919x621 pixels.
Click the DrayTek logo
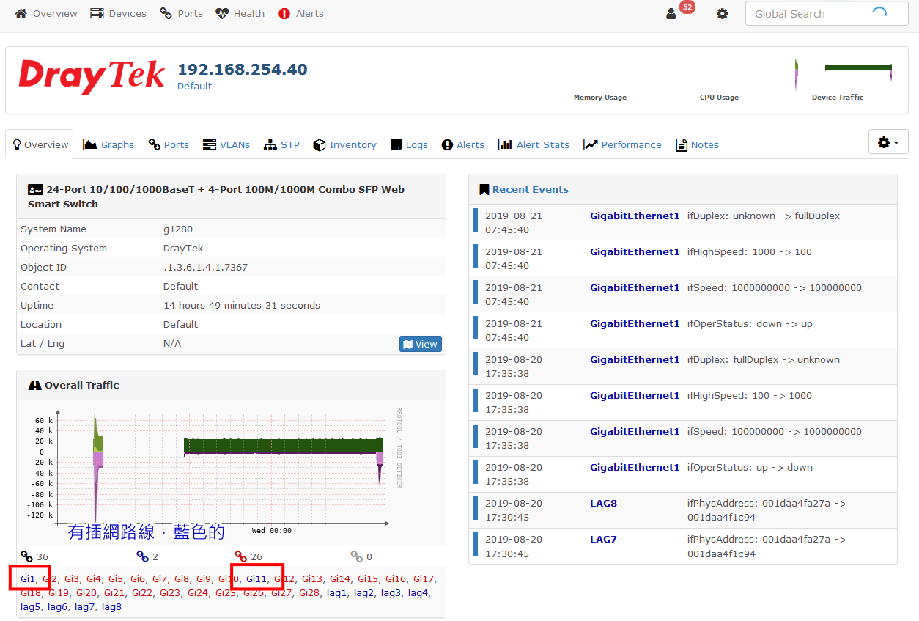click(92, 76)
